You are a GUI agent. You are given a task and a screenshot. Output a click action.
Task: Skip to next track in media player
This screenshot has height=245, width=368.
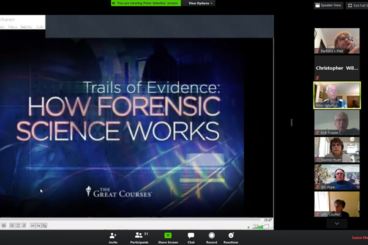[39, 225]
